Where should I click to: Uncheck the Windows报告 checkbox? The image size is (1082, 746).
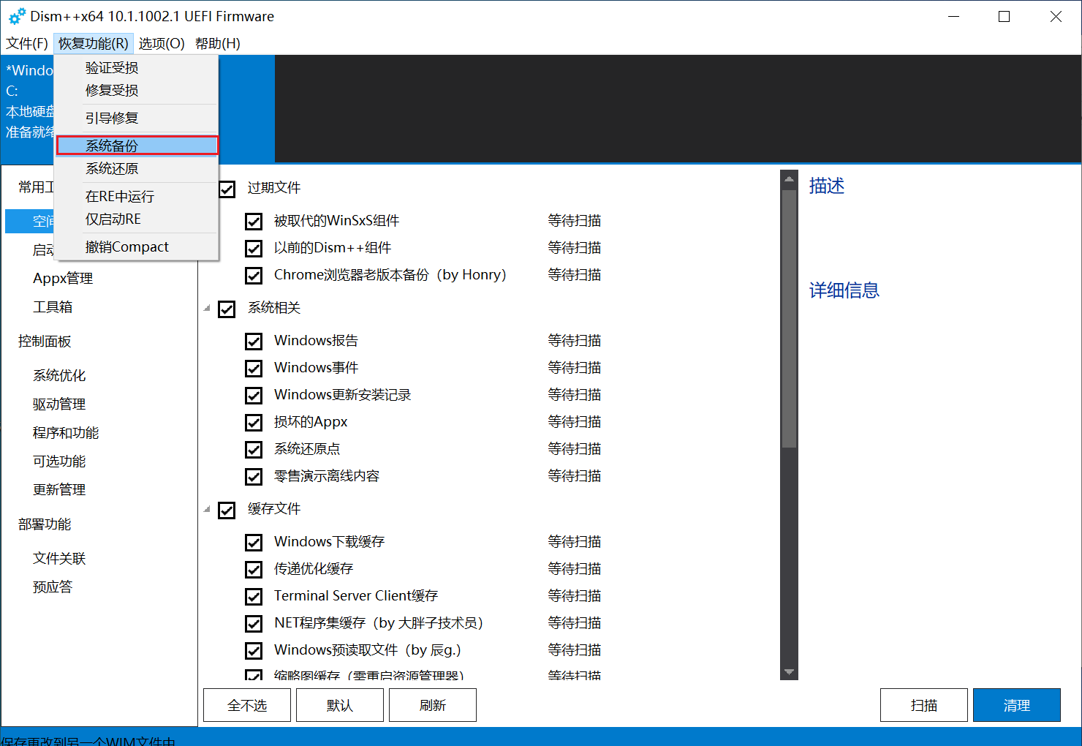point(254,342)
